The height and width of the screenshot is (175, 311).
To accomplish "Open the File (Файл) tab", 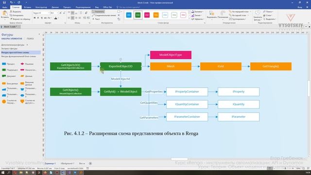I will pos(5,7).
